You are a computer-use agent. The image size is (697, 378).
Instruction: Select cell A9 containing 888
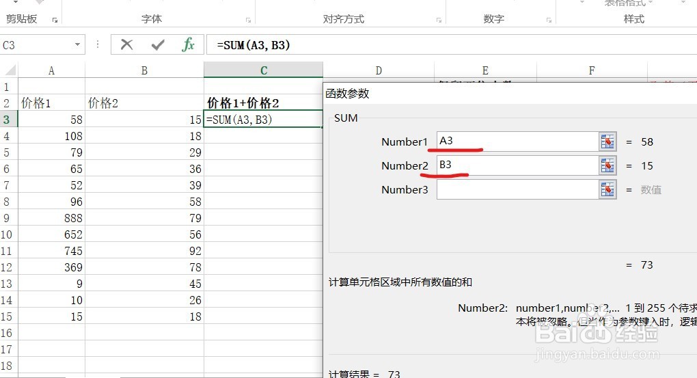pyautogui.click(x=51, y=218)
